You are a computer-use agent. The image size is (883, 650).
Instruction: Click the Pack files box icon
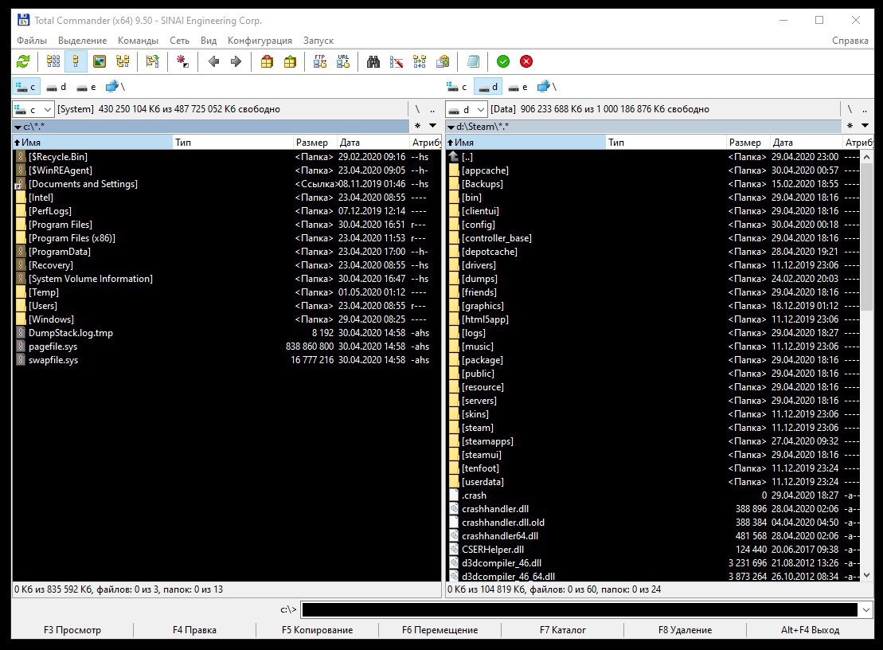[267, 61]
